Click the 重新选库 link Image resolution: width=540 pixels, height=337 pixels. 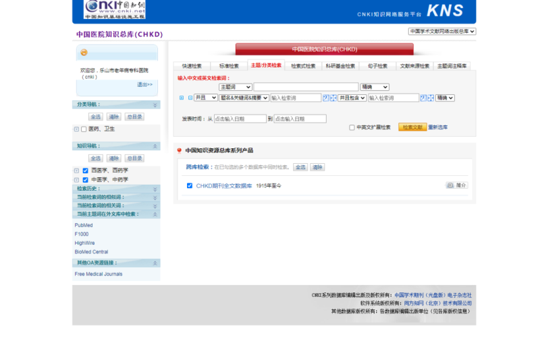pyautogui.click(x=437, y=127)
